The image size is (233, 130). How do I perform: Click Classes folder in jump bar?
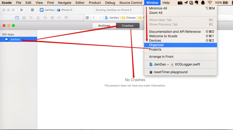[129, 18]
